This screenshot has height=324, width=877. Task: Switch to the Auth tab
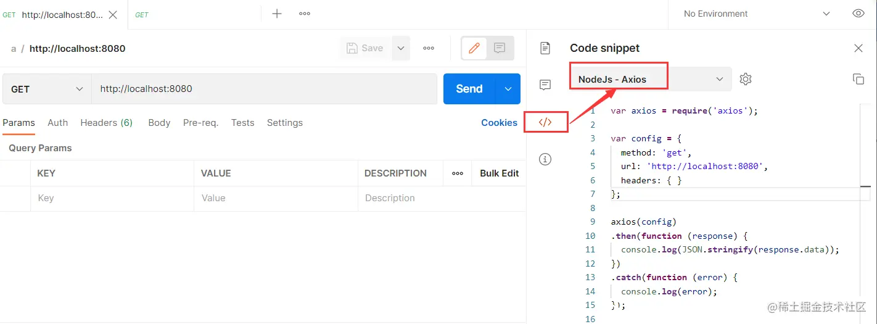(57, 123)
